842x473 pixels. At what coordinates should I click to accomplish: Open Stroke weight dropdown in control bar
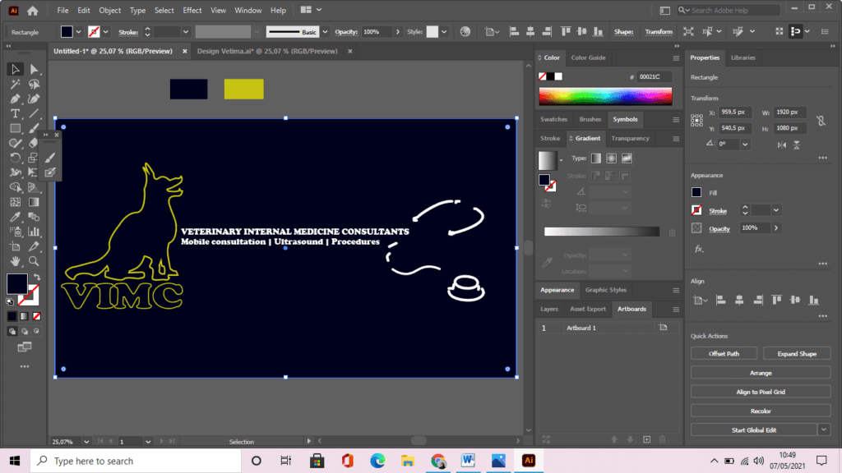(x=186, y=32)
